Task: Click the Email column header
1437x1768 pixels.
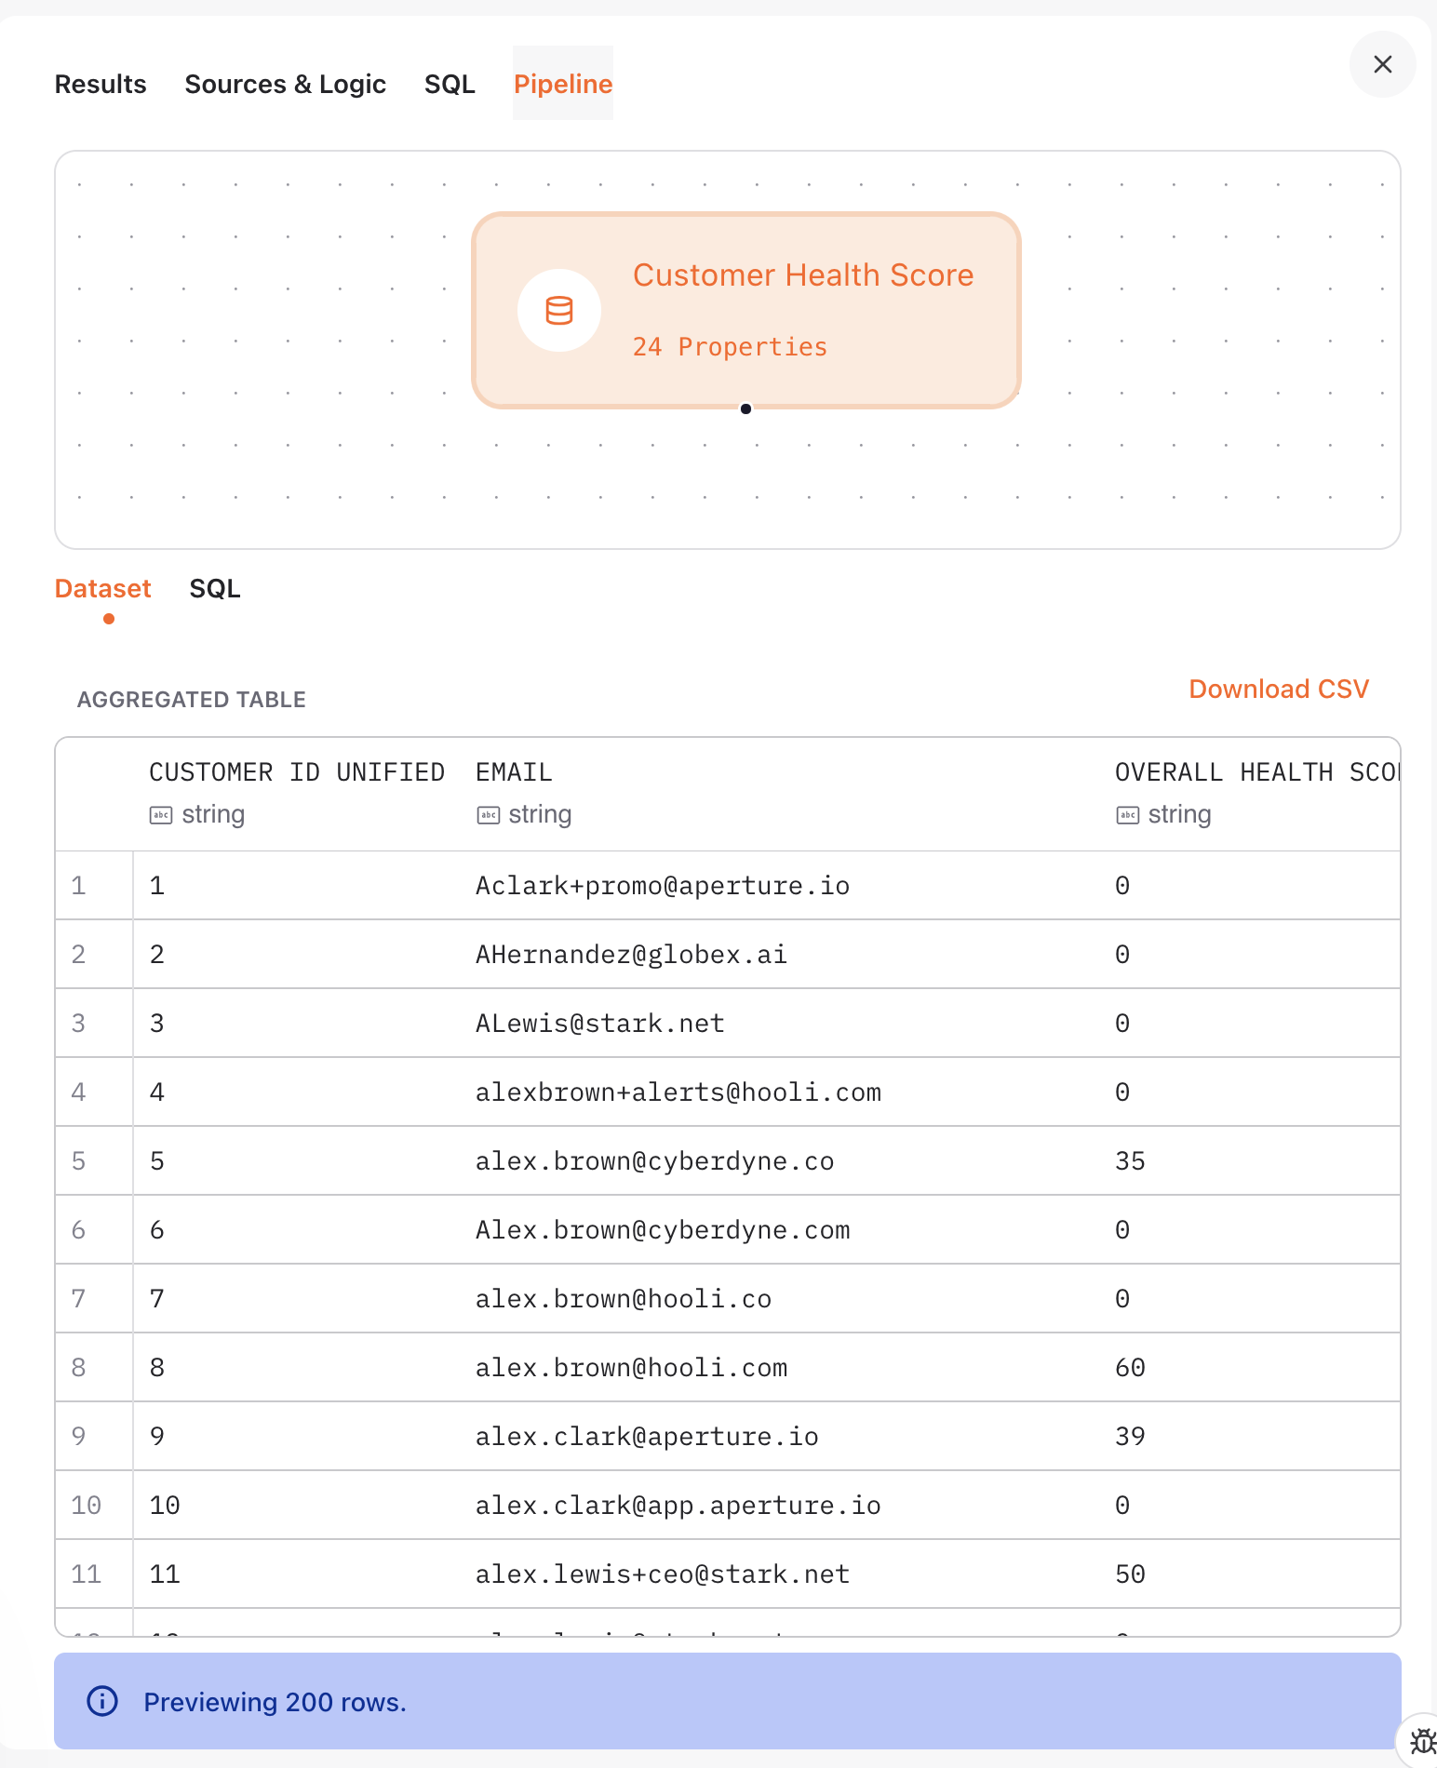Action: point(514,772)
